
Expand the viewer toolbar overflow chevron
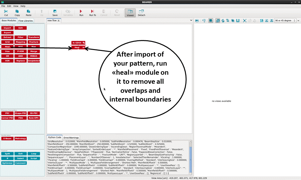point(298,21)
